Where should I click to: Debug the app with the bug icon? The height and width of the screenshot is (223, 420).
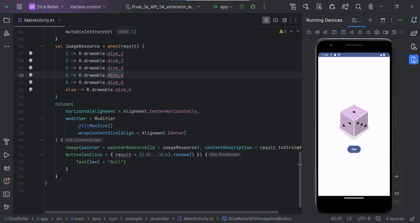tap(253, 7)
